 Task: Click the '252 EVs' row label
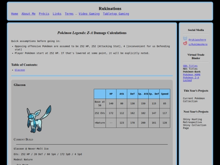(x=100, y=113)
